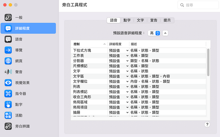Open 點字 braille hand icon
The width and height of the screenshot is (220, 137).
[8, 104]
